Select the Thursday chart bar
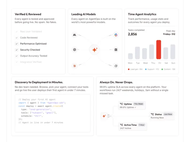Image resolution: width=190 pixels, height=142 pixels. coord(151,52)
